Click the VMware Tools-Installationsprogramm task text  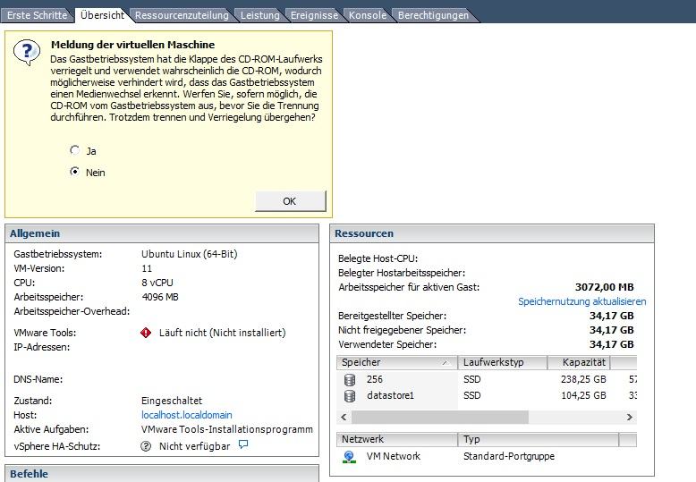pos(227,429)
